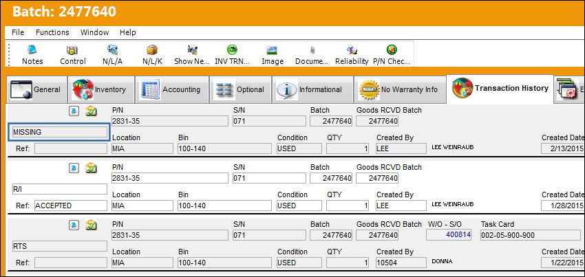The width and height of the screenshot is (585, 277).
Task: Click S/N field 071 in R/I row
Action: 269,178
